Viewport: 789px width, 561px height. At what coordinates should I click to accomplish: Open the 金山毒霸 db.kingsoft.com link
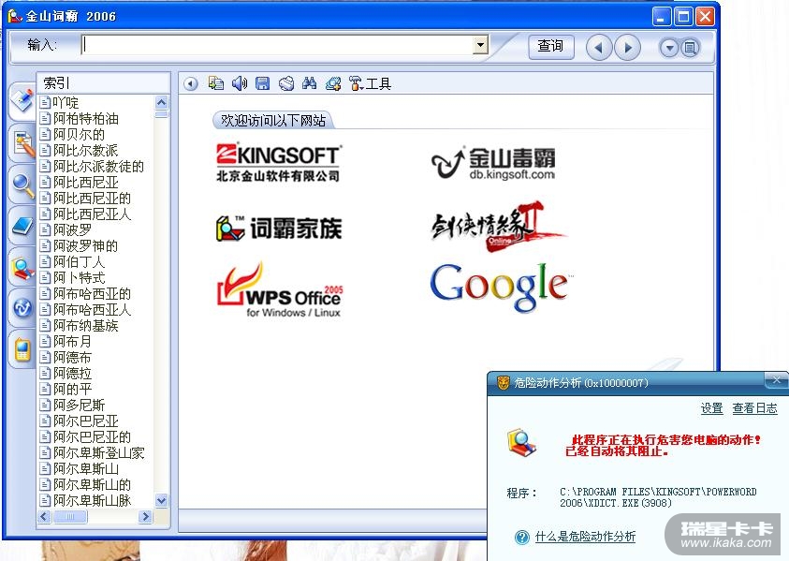point(493,164)
